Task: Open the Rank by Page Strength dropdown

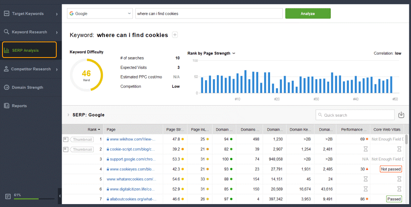Action: [211, 53]
